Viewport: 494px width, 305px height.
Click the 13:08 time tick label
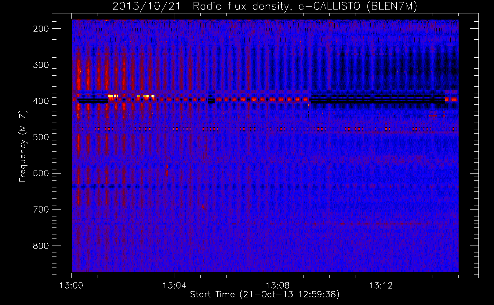pyautogui.click(x=278, y=285)
